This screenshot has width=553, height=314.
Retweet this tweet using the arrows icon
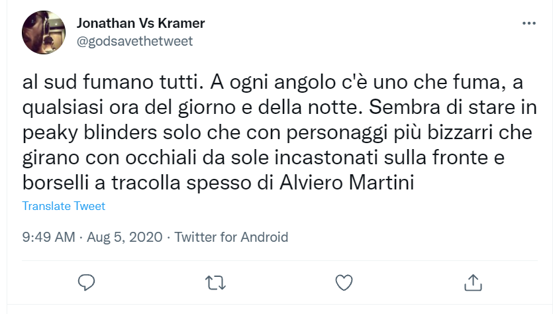(213, 282)
